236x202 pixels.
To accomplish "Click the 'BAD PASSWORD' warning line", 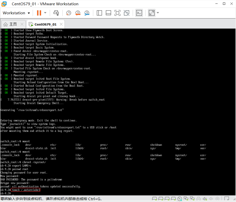I will pos(31,179).
